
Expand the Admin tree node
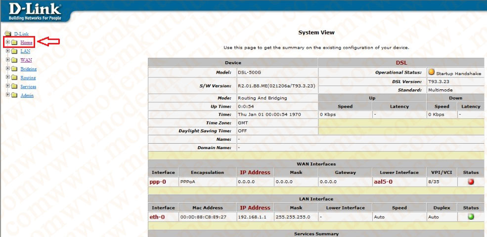pos(8,95)
